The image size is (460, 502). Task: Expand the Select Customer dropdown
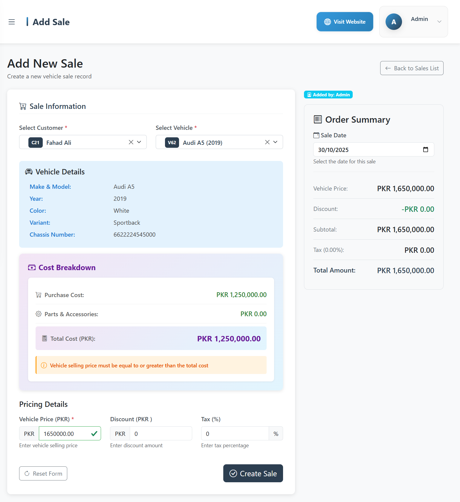click(139, 142)
